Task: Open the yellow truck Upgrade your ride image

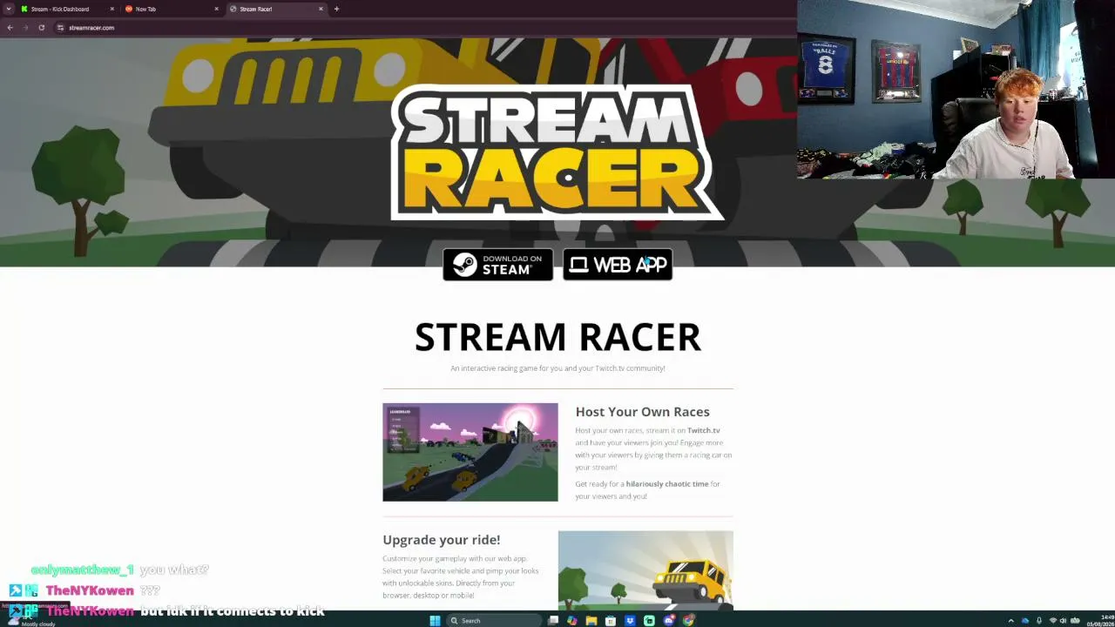Action: (x=645, y=570)
